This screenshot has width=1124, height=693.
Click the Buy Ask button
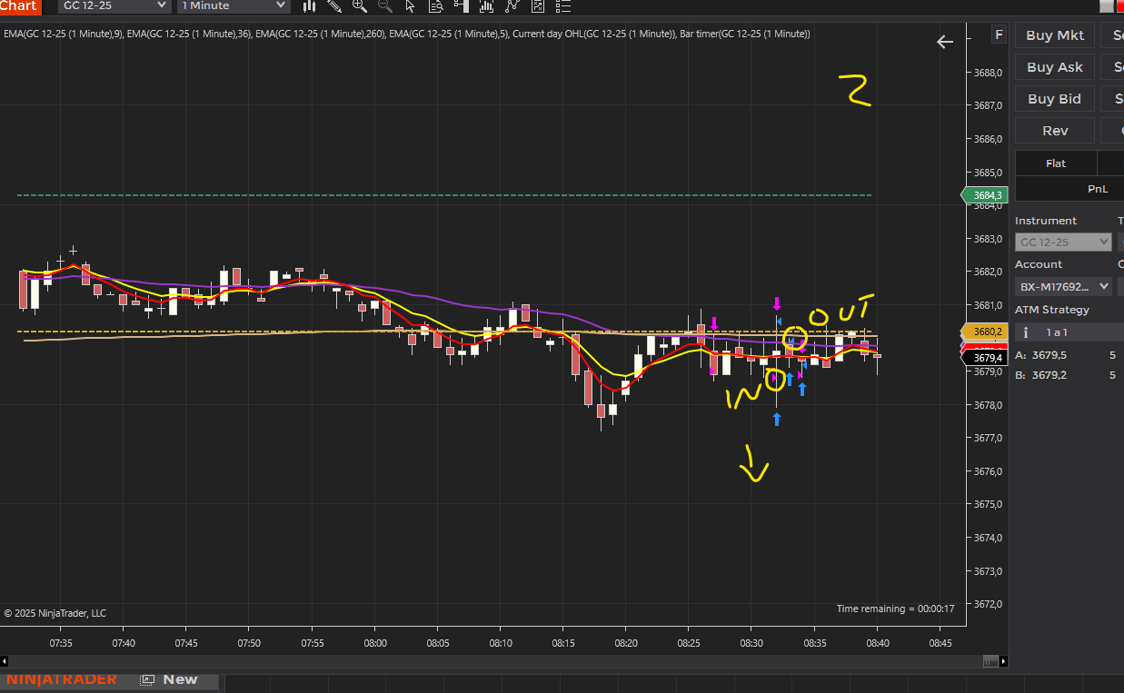coord(1054,67)
